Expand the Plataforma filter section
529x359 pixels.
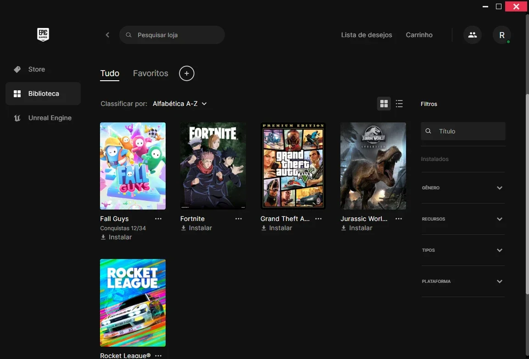(x=462, y=282)
